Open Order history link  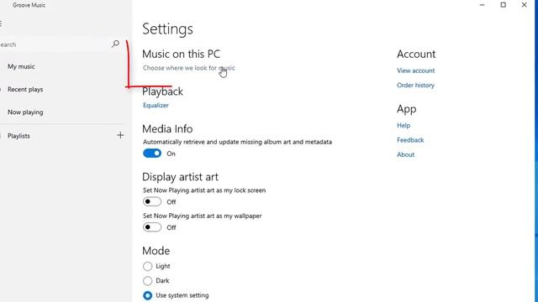pos(415,85)
